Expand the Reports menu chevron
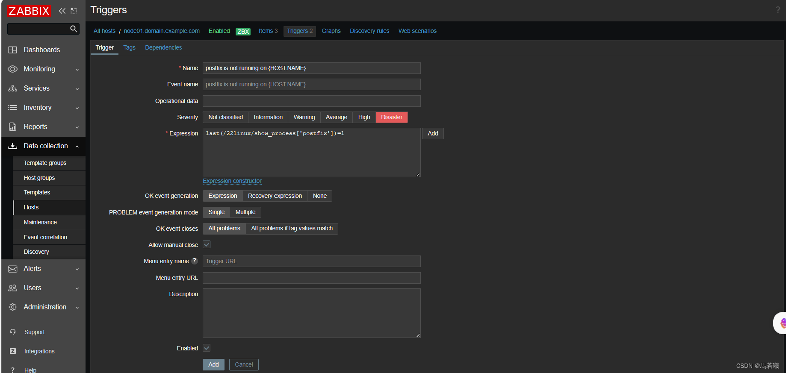Screen dimensions: 786x373 (77, 127)
